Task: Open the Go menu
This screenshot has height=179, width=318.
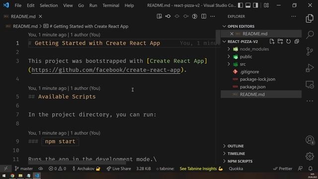Action: (x=81, y=5)
